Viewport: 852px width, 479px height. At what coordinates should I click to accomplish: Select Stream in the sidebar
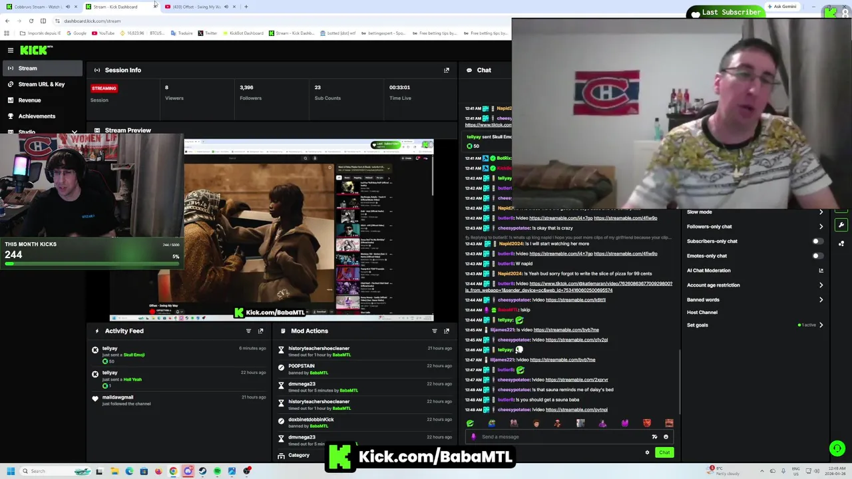pos(41,68)
